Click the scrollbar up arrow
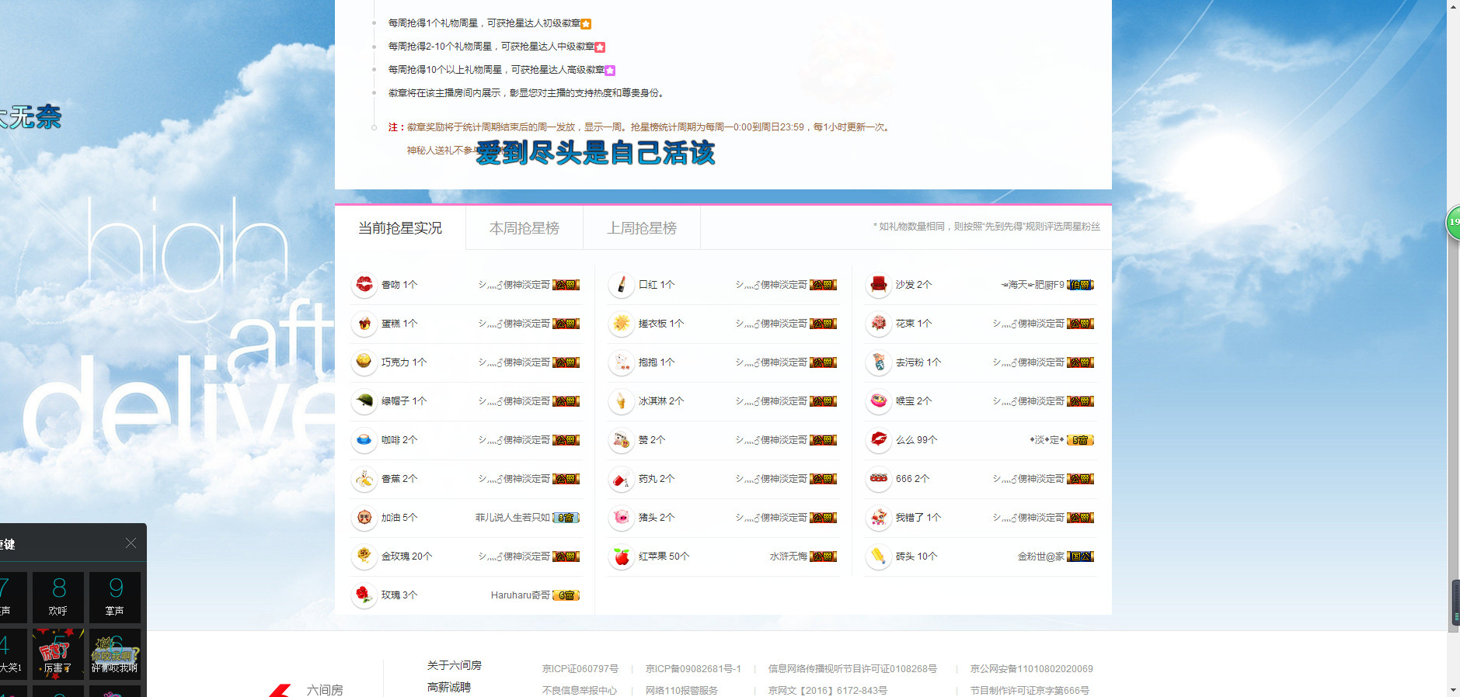Viewport: 1460px width, 697px height. (1454, 6)
